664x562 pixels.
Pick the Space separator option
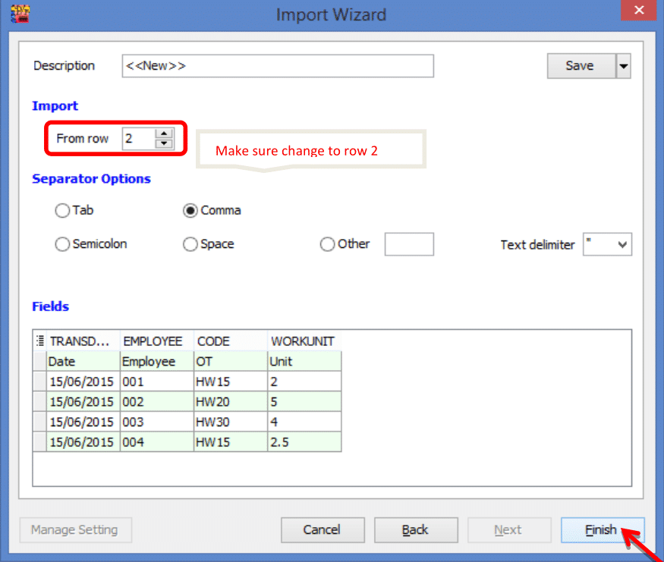(190, 244)
